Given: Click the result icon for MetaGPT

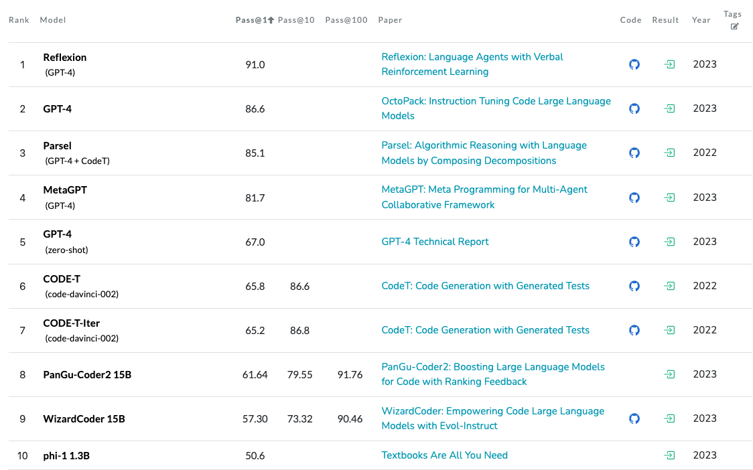Looking at the screenshot, I should 669,198.
